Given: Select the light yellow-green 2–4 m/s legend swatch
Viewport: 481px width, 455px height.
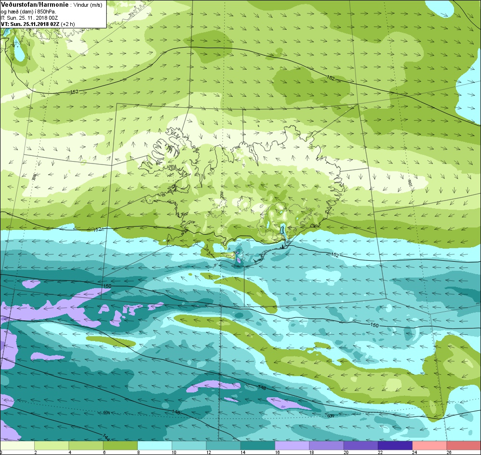Looking at the screenshot, I should pyautogui.click(x=51, y=445).
